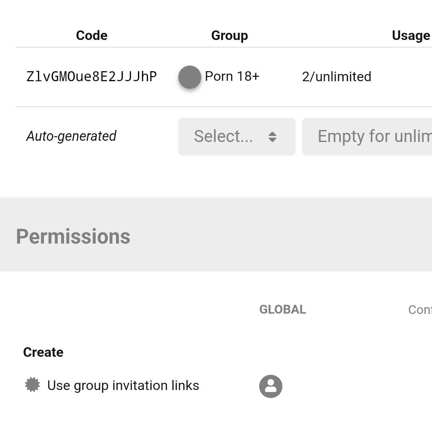The height and width of the screenshot is (422, 432).
Task: Toggle the user role icon under GLOBAL
Action: pyautogui.click(x=270, y=386)
